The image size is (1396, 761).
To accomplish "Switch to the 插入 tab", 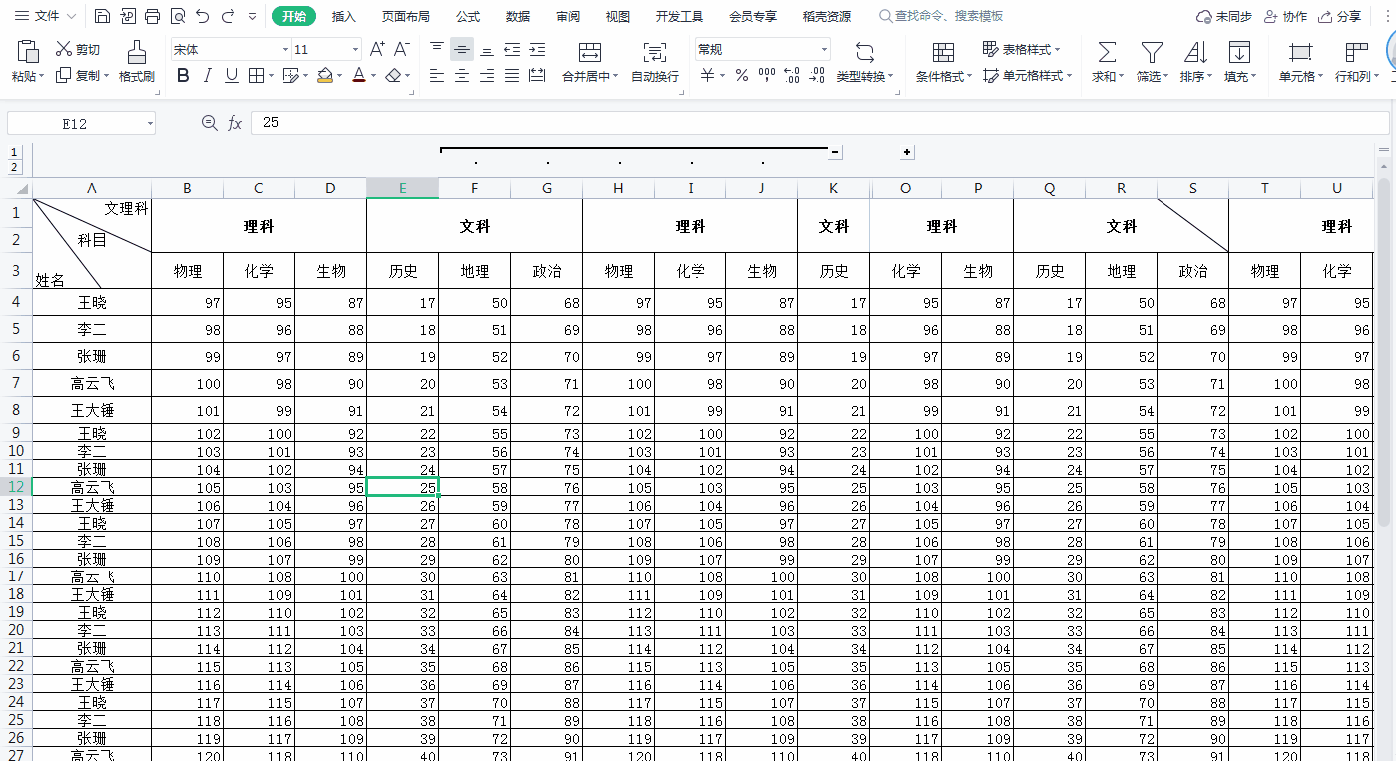I will [344, 16].
